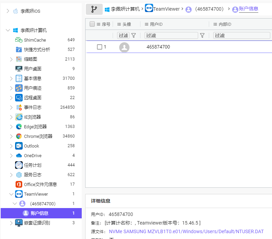Click the Edge浏览器 icon

19,127
